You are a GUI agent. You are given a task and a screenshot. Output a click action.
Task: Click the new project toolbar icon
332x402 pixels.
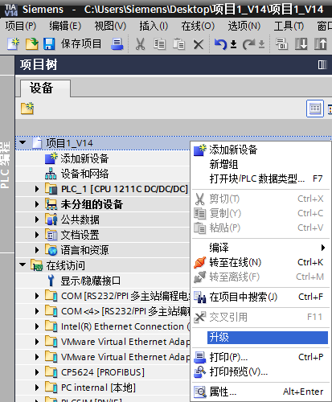13,44
